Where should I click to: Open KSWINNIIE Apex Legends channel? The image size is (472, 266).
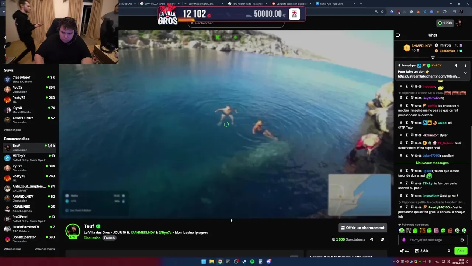pyautogui.click(x=29, y=208)
